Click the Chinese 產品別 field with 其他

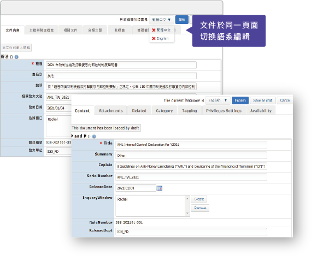coord(121,76)
